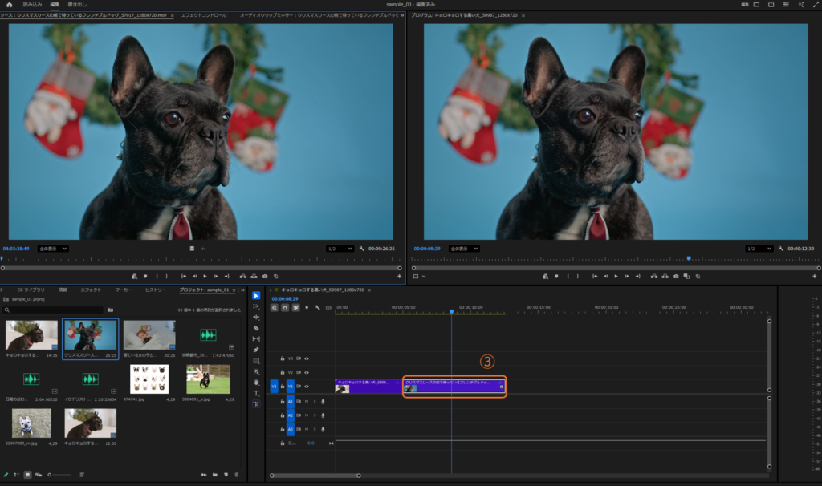Screen dimensions: 822x486
Task: Select the Type tool
Action: coord(256,393)
